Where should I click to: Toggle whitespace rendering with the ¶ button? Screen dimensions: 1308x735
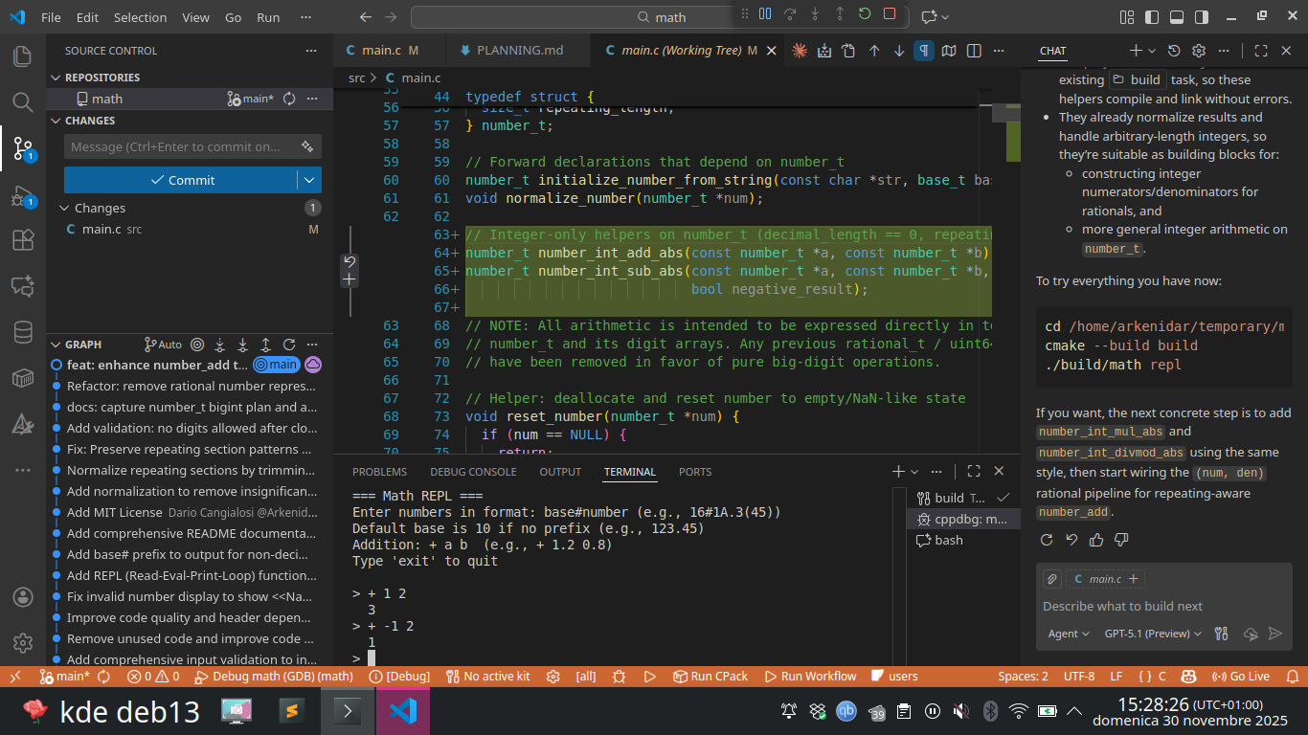(x=923, y=51)
